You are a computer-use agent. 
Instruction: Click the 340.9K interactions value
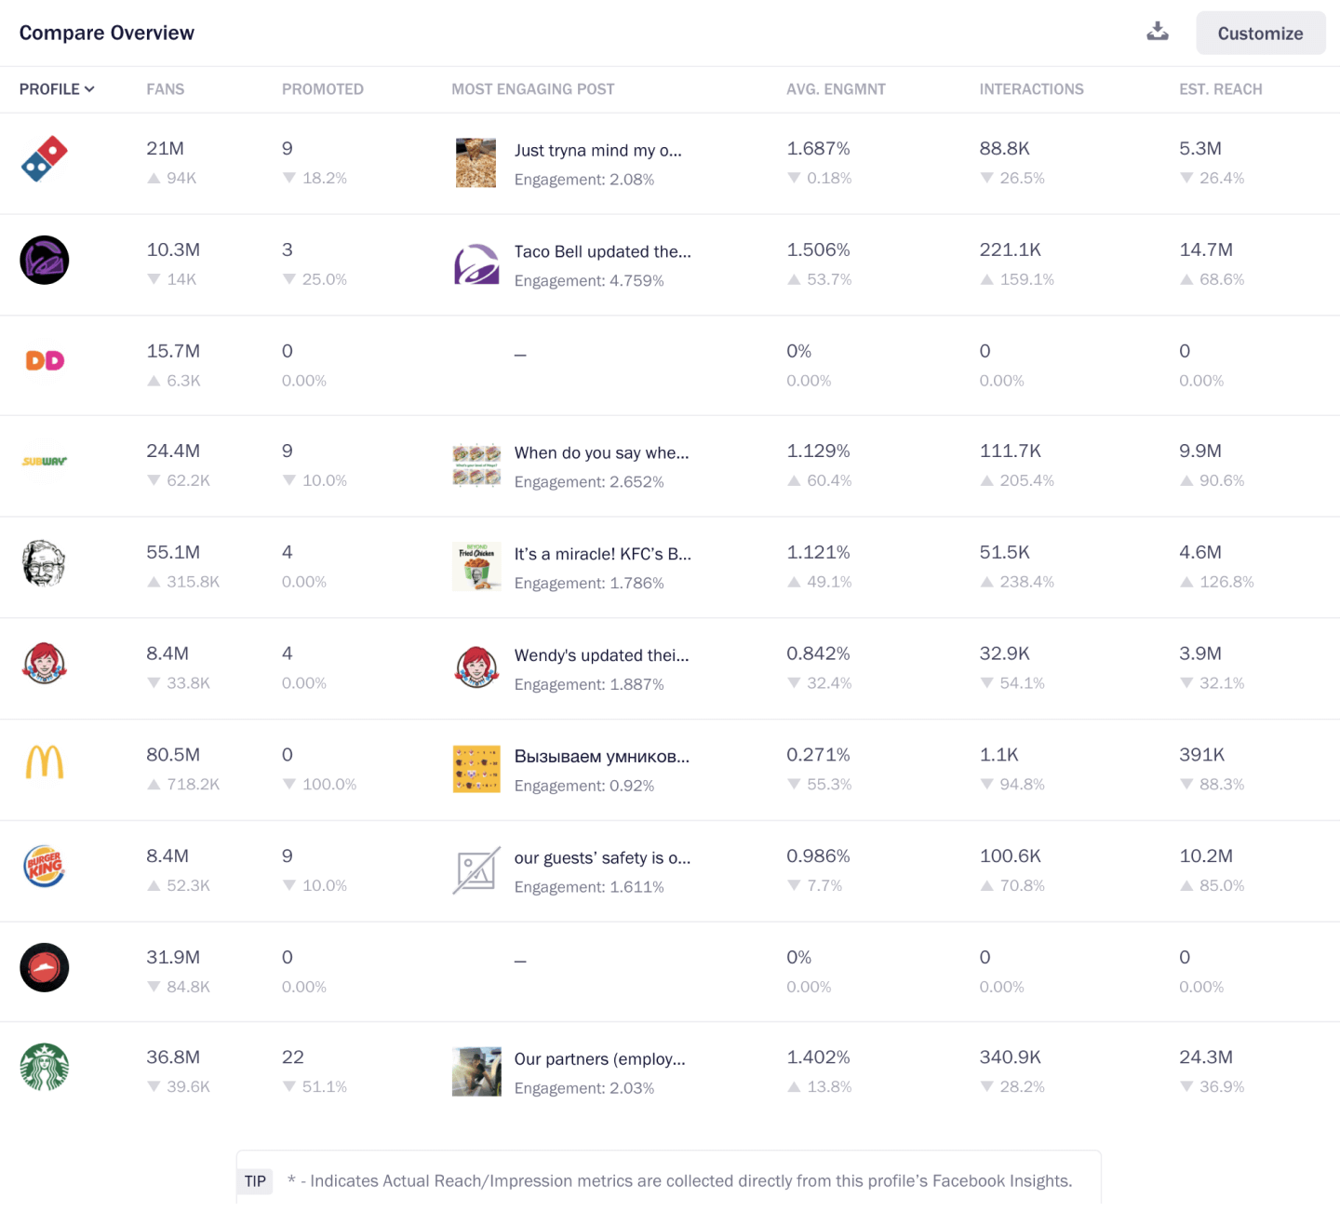click(x=1010, y=1057)
